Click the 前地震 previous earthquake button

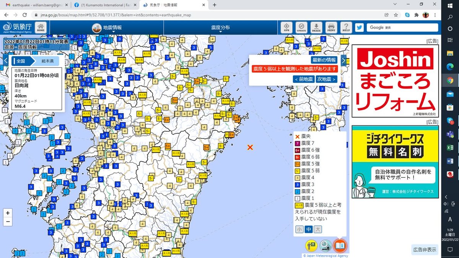pyautogui.click(x=303, y=79)
